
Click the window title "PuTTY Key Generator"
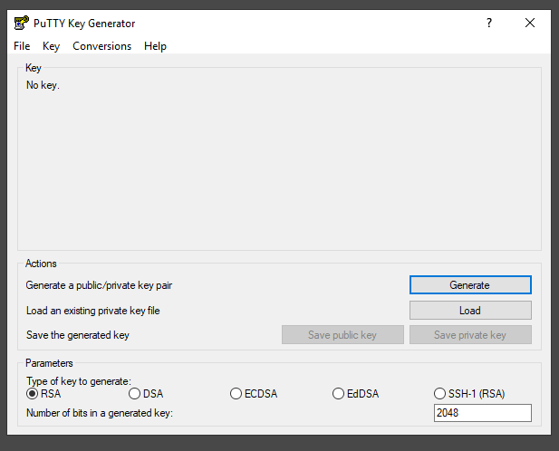(85, 24)
